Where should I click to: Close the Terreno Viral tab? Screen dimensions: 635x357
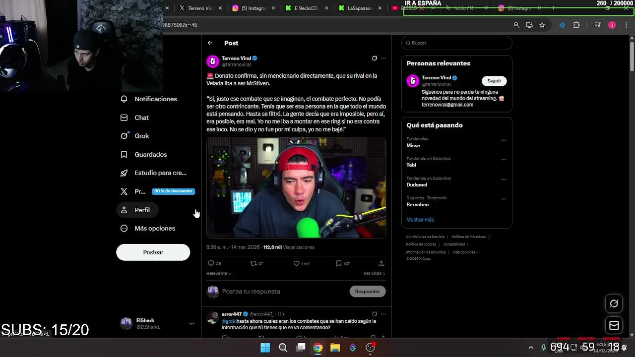tap(220, 8)
